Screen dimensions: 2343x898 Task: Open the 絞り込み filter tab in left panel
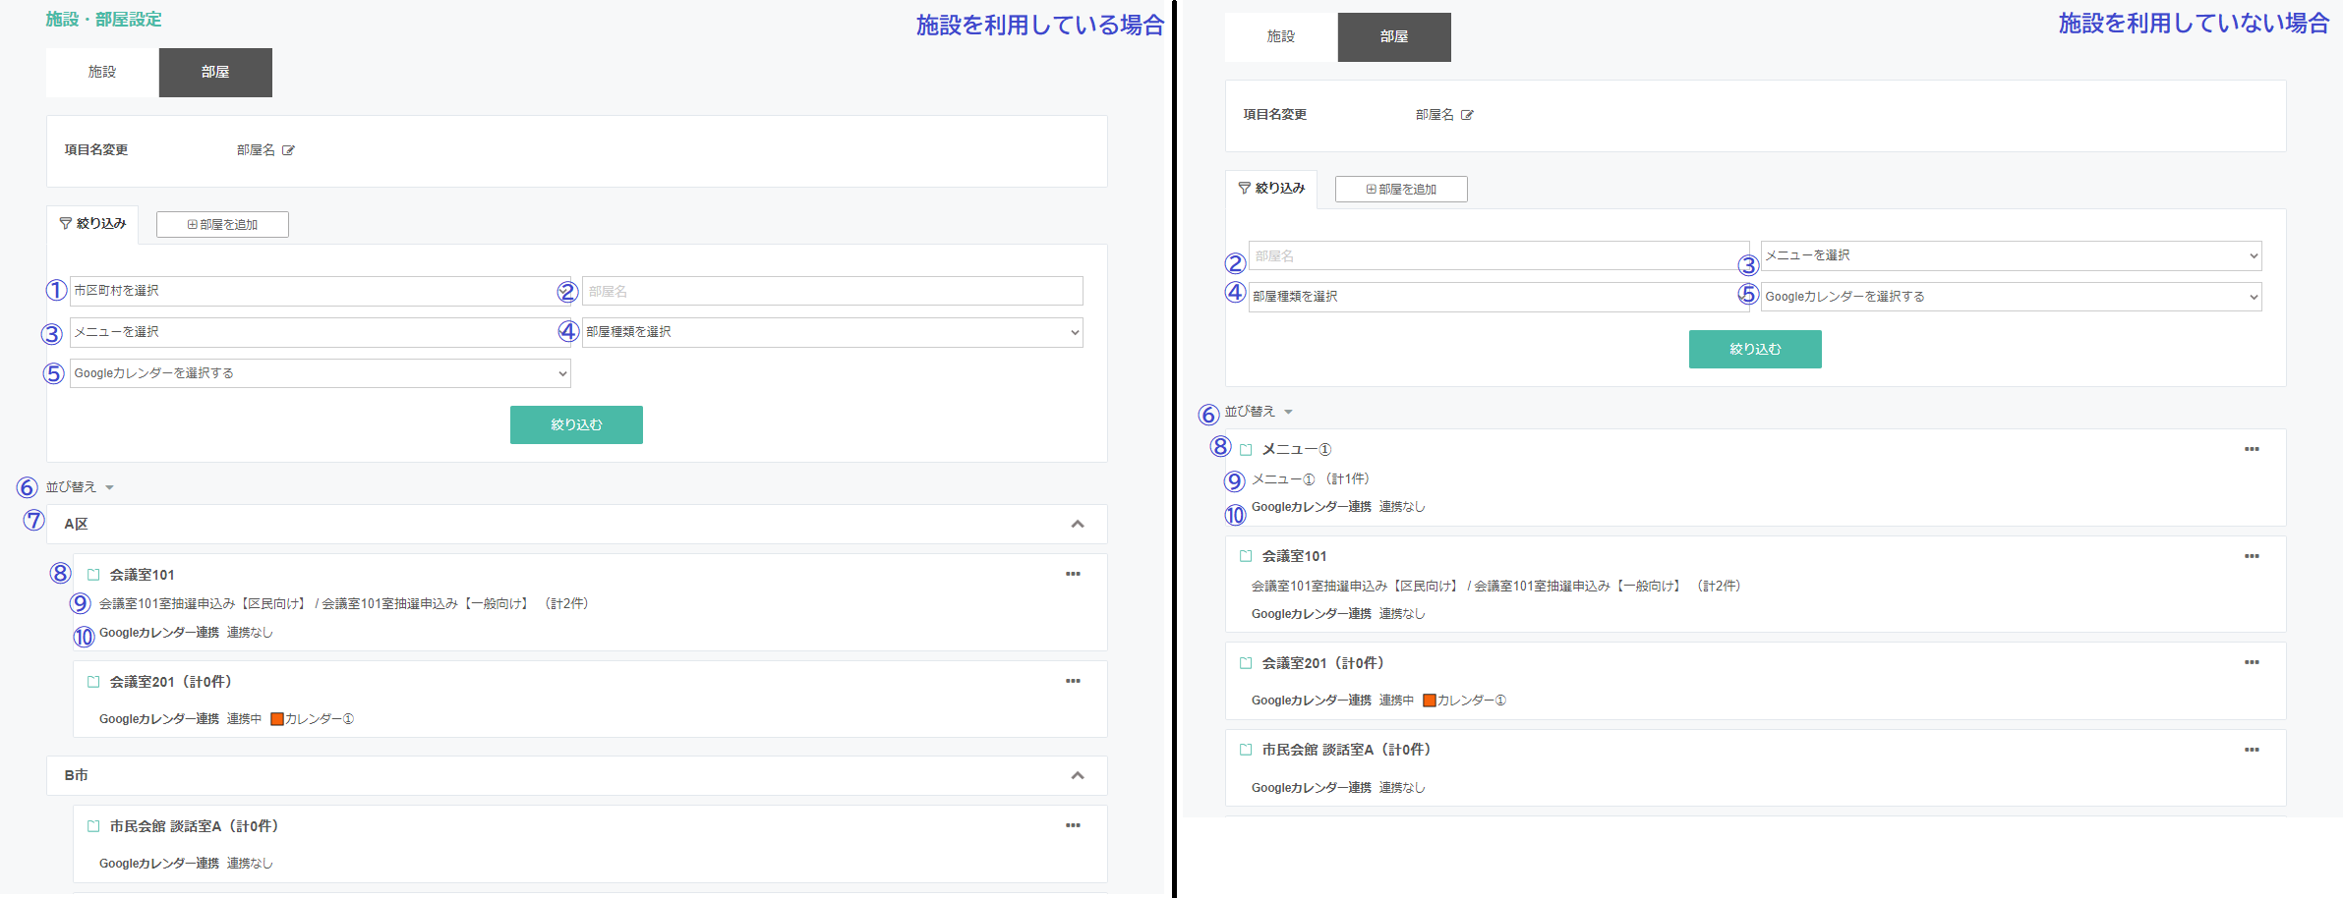pos(92,224)
